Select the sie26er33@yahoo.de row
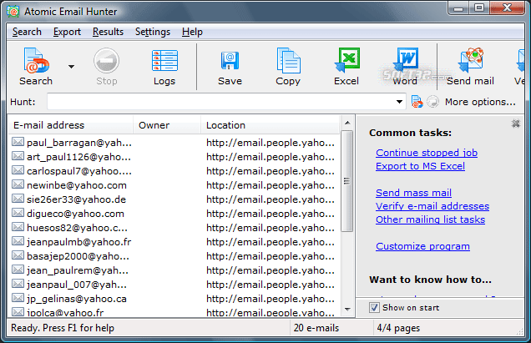The height and width of the screenshot is (343, 531). 174,199
